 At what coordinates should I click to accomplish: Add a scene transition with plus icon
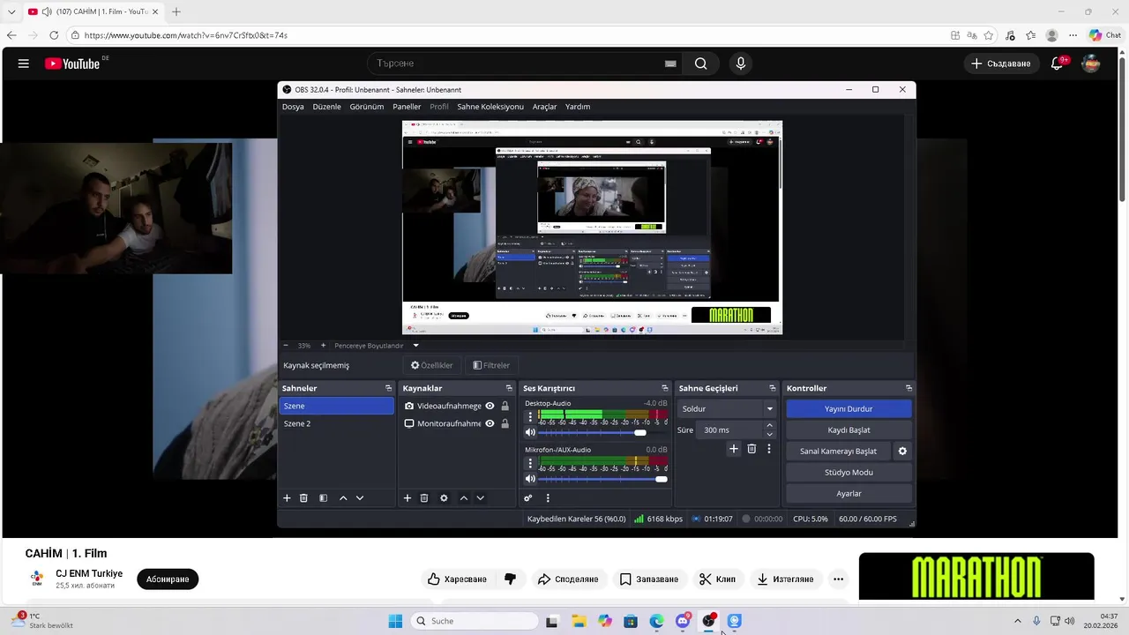[733, 449]
